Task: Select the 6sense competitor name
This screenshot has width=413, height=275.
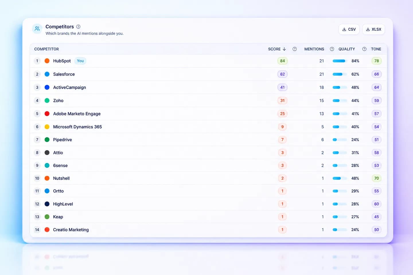Action: click(x=60, y=166)
